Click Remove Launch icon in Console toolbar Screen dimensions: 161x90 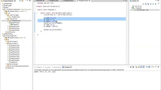[131, 67]
